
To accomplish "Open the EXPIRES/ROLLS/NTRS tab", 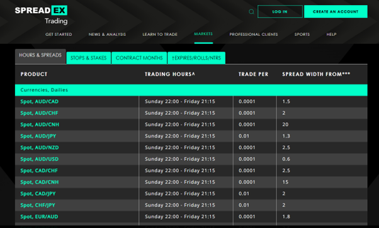I will point(196,58).
